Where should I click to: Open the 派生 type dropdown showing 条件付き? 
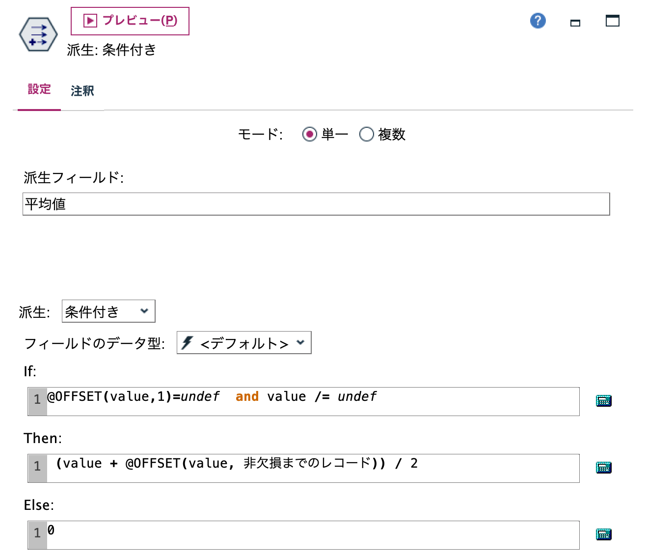click(108, 311)
